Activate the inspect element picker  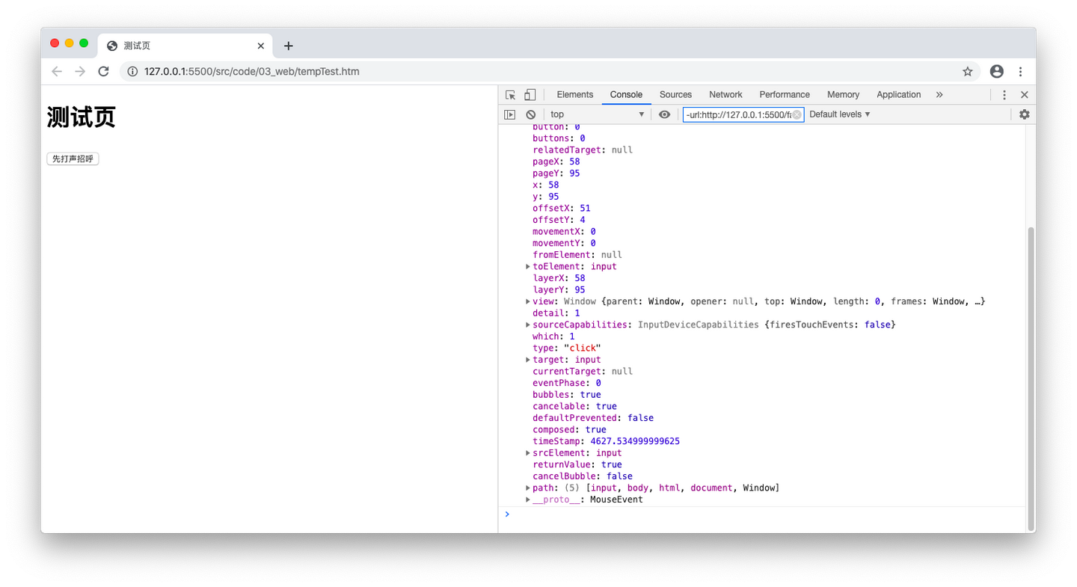point(511,95)
